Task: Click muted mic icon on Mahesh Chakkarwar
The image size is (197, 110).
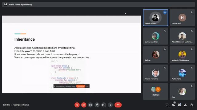Action: click(192, 49)
